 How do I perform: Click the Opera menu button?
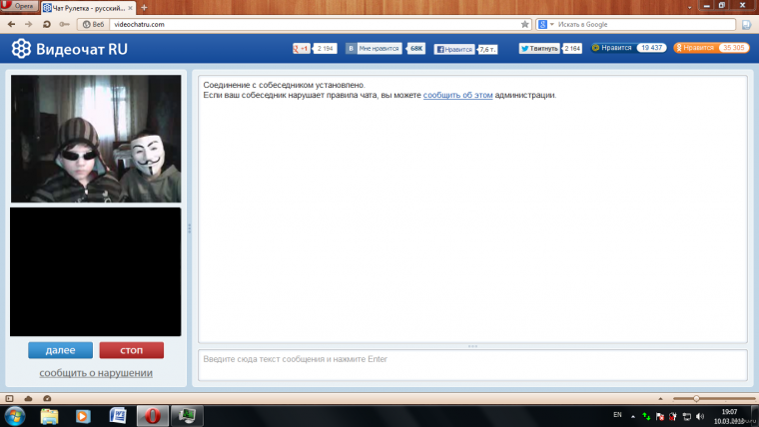pyautogui.click(x=19, y=6)
